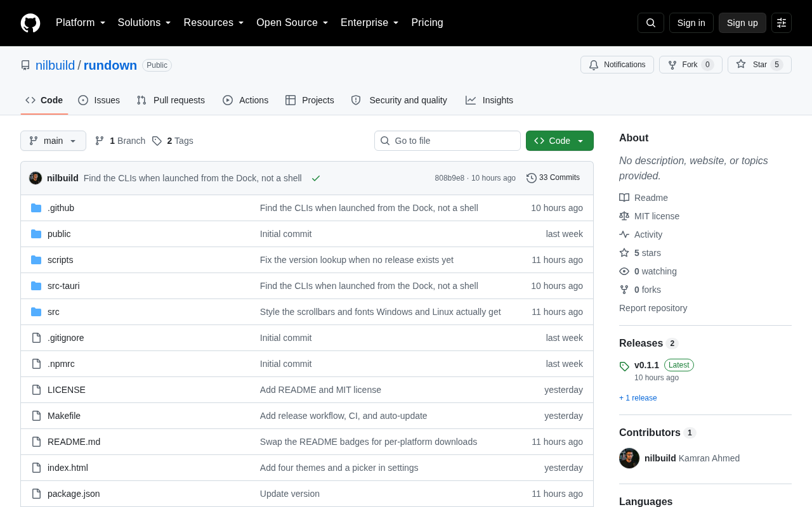The image size is (812, 507).
Task: Expand the Platform menu
Action: [x=81, y=23]
